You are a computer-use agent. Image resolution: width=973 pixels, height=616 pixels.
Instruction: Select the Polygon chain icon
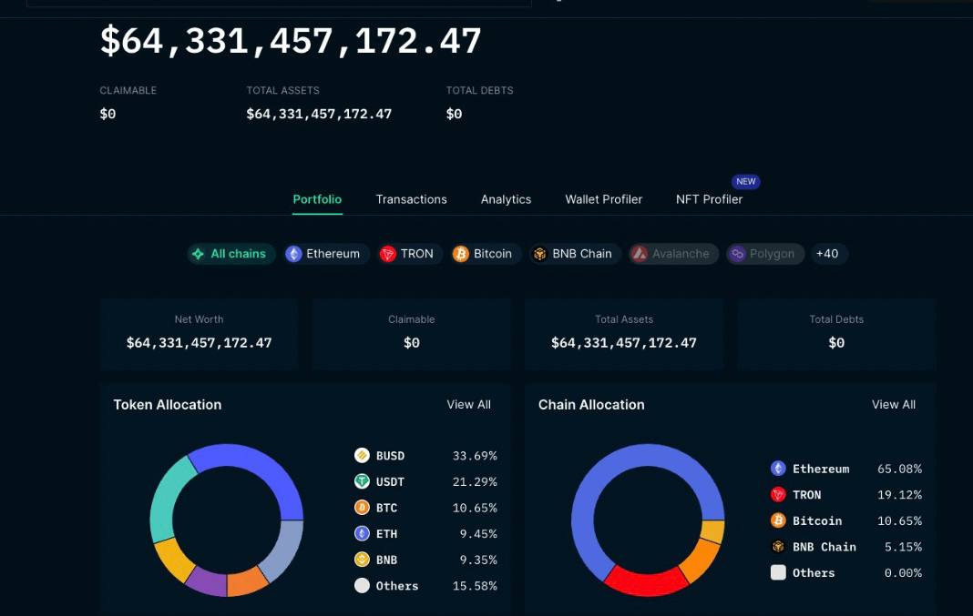(x=737, y=254)
